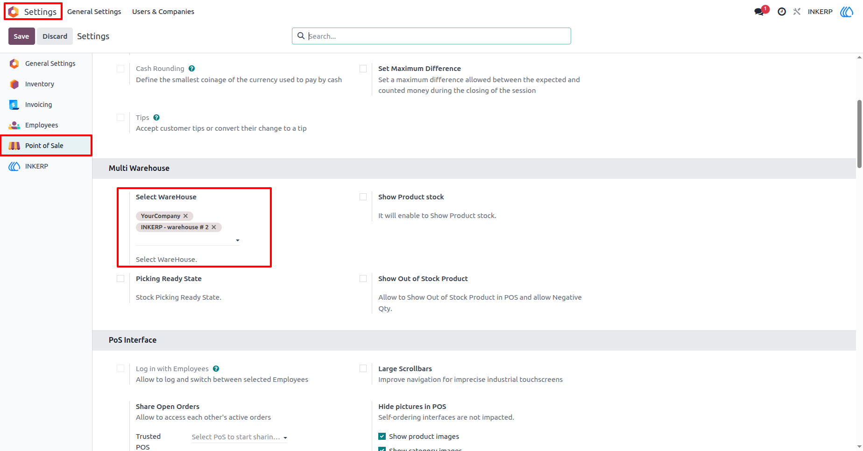Image resolution: width=863 pixels, height=451 pixels.
Task: Click the Multi Warehouse section header
Action: click(x=474, y=169)
